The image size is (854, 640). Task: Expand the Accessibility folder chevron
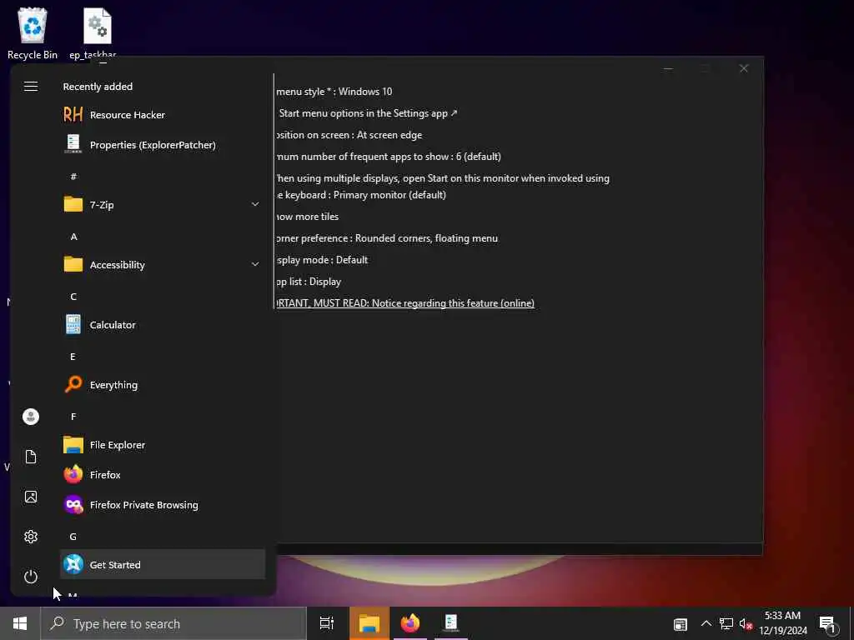[255, 264]
